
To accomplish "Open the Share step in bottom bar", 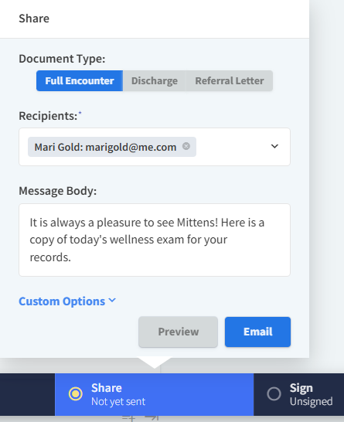I will [155, 394].
